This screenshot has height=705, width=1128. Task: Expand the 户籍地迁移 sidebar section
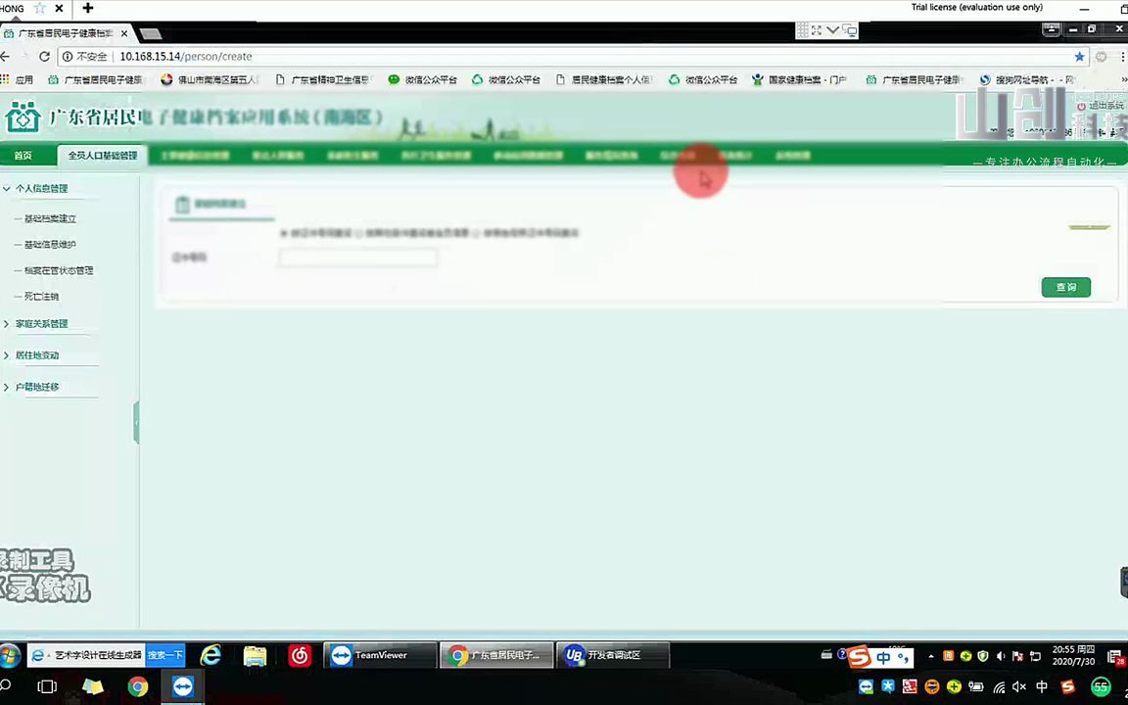click(x=37, y=386)
